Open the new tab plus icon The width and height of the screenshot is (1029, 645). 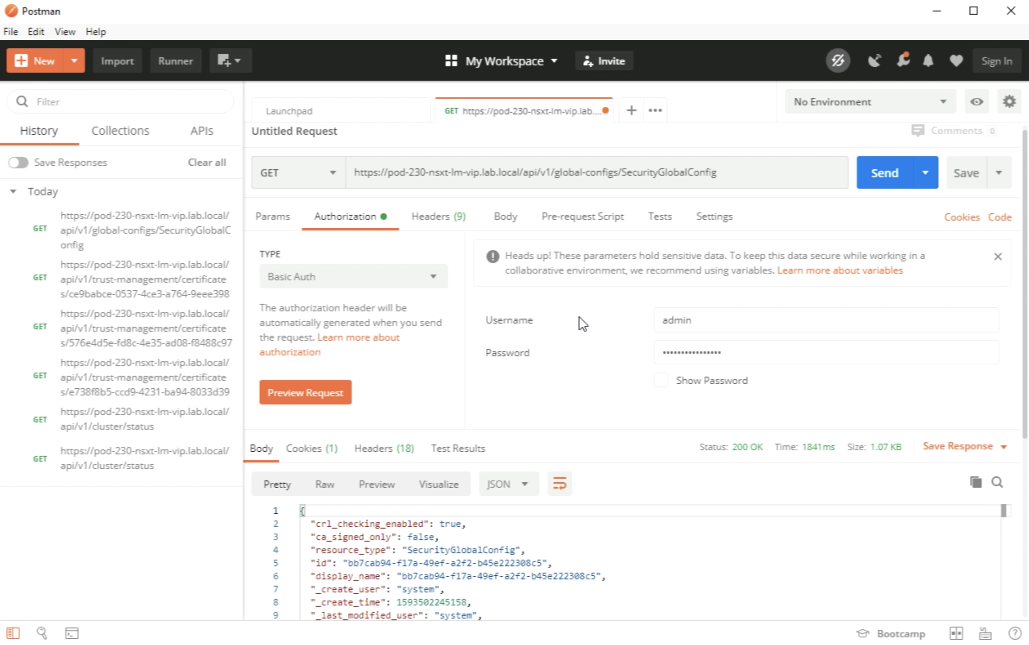point(631,110)
